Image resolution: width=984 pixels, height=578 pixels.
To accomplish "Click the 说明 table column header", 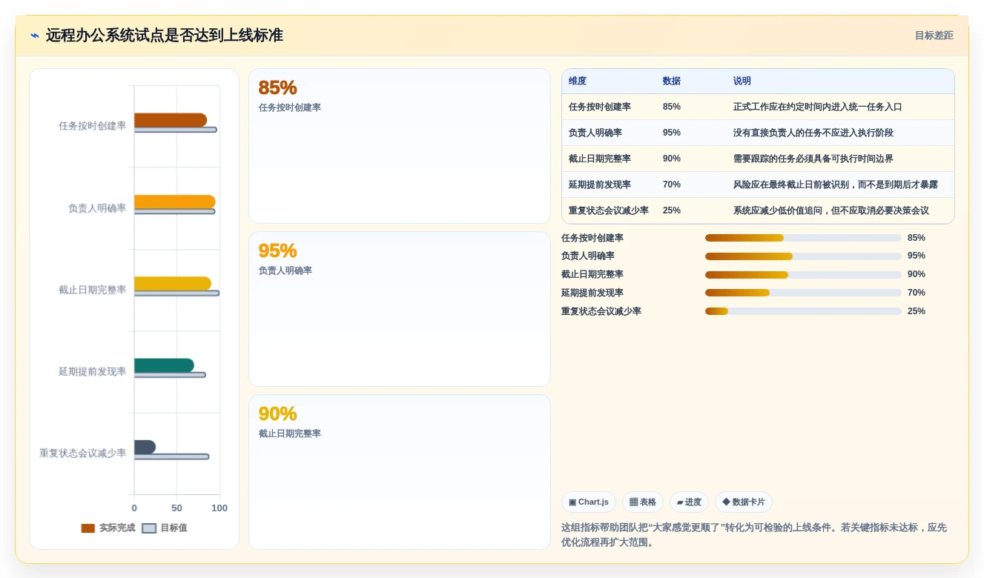I will [742, 81].
